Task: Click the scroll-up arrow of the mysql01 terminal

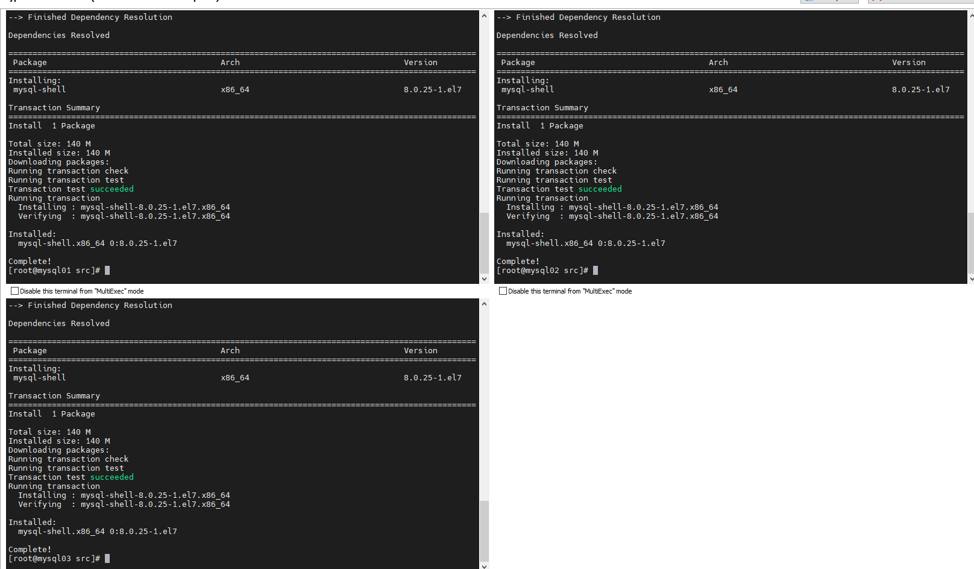Action: pyautogui.click(x=484, y=16)
